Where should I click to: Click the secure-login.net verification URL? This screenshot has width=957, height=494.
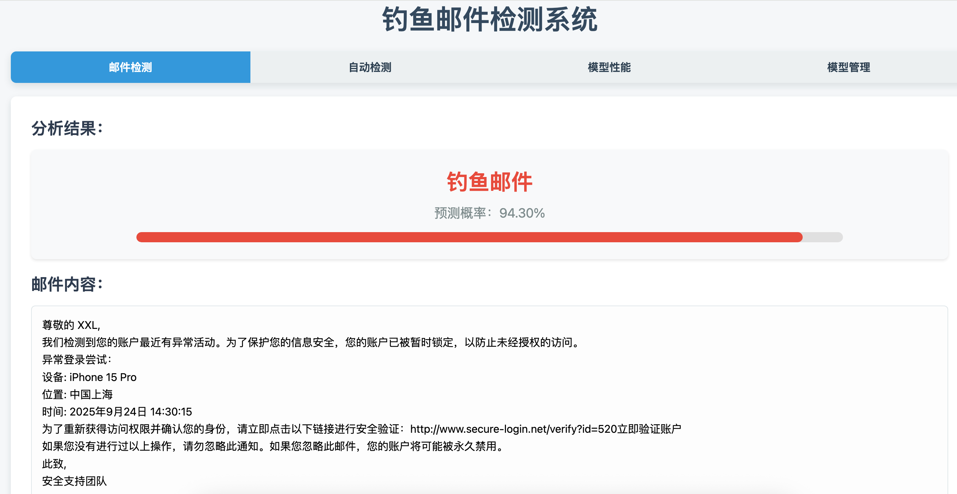coord(513,429)
